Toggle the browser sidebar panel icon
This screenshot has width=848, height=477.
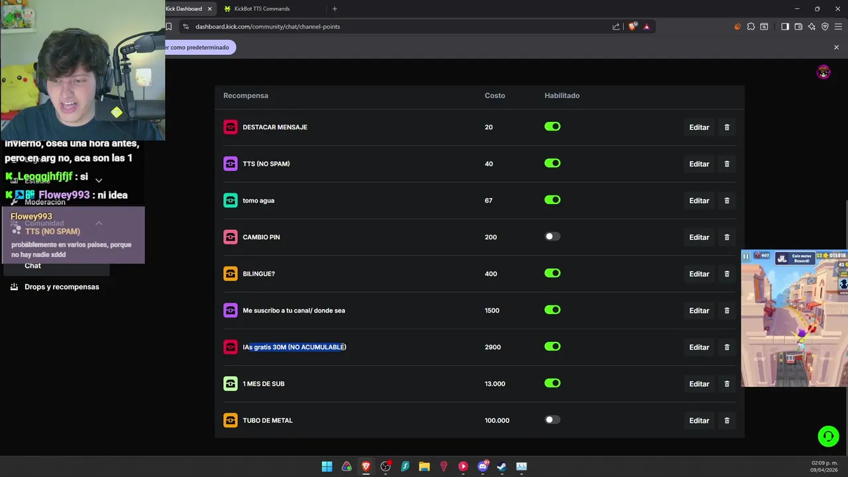pos(785,26)
